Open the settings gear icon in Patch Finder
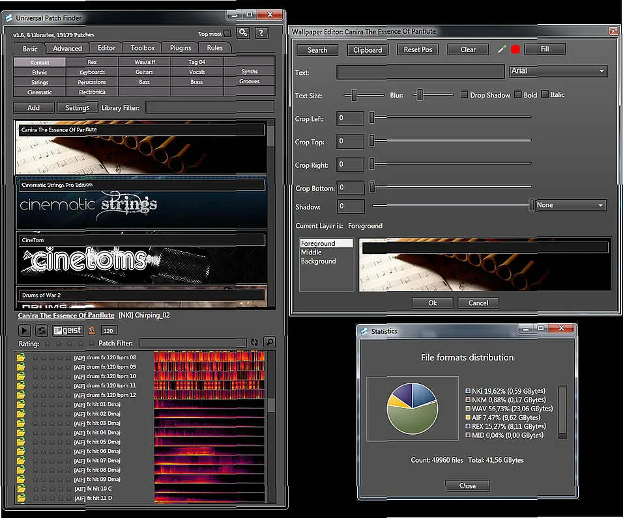Viewport: 623px width, 518px height. 242,33
